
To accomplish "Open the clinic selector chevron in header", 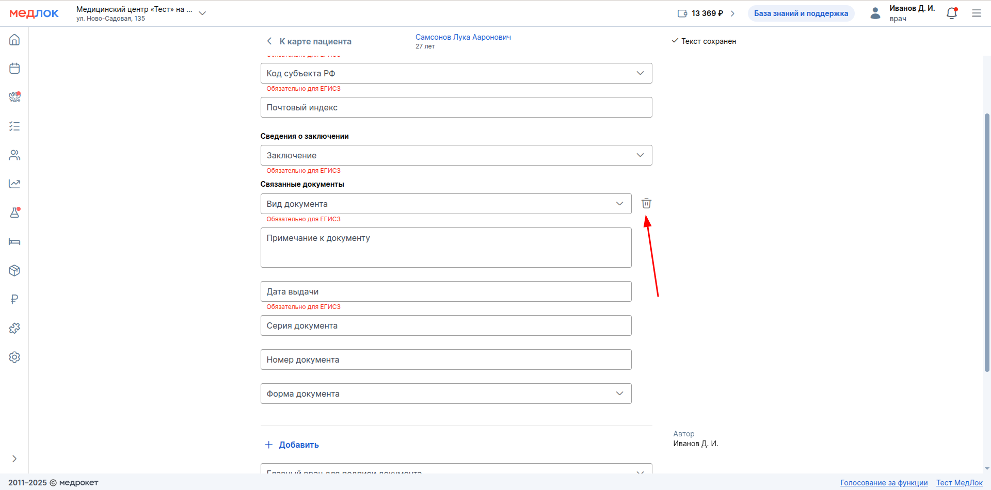I will coord(202,13).
